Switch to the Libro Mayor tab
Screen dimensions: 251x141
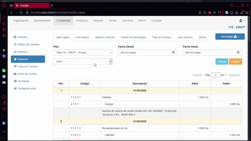coord(82,37)
